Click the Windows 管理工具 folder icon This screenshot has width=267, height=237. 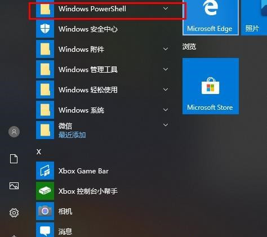click(x=45, y=69)
